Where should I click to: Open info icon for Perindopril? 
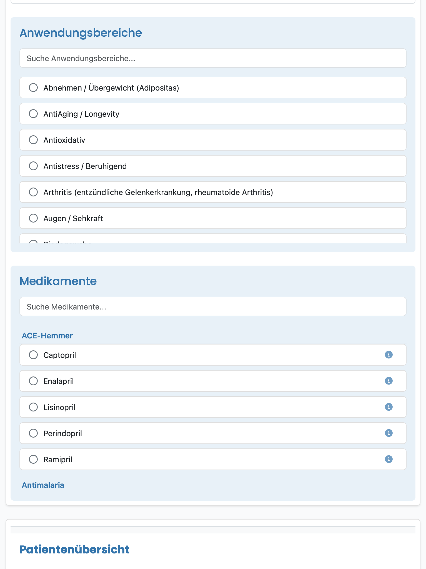[x=389, y=433]
